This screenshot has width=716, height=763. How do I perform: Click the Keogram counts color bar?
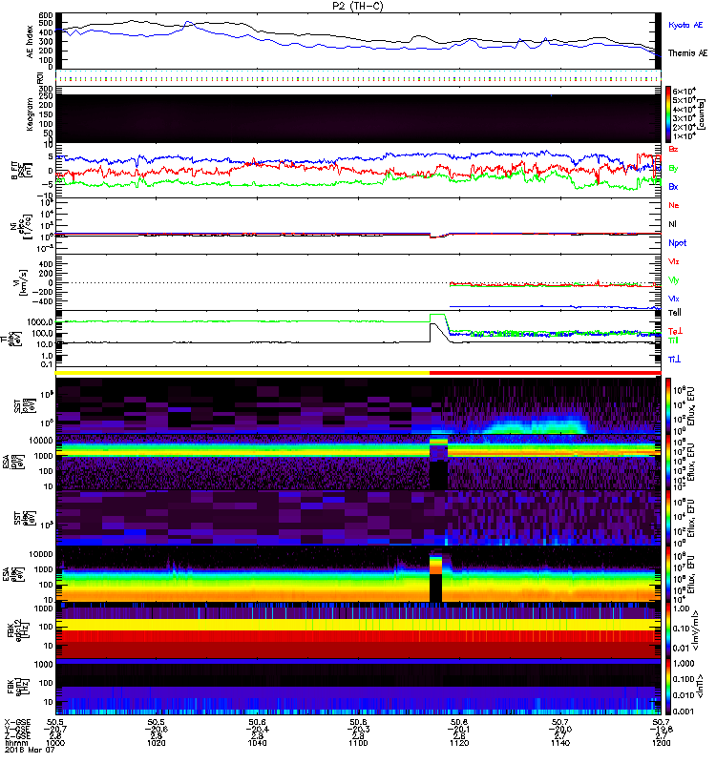(668, 114)
